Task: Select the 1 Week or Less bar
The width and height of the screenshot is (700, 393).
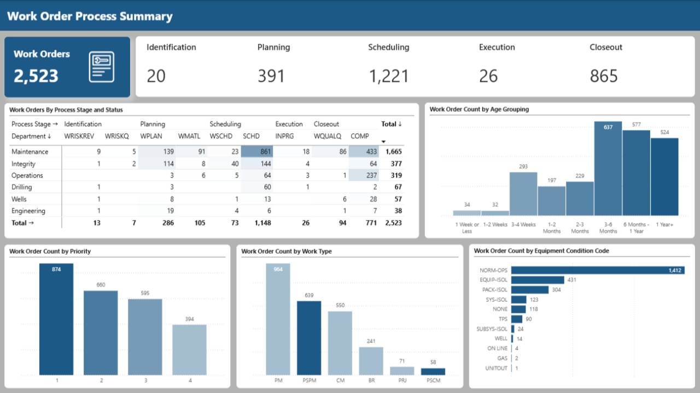Action: (x=467, y=213)
